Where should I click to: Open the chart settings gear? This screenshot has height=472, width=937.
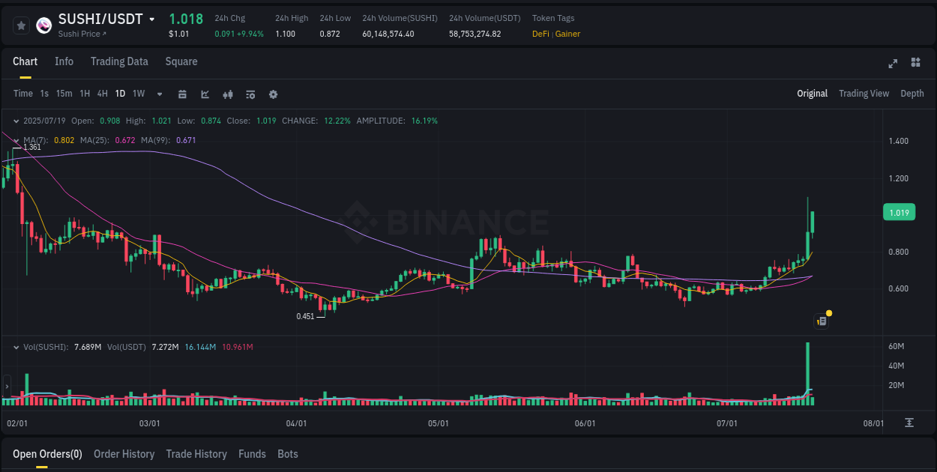[x=272, y=94]
